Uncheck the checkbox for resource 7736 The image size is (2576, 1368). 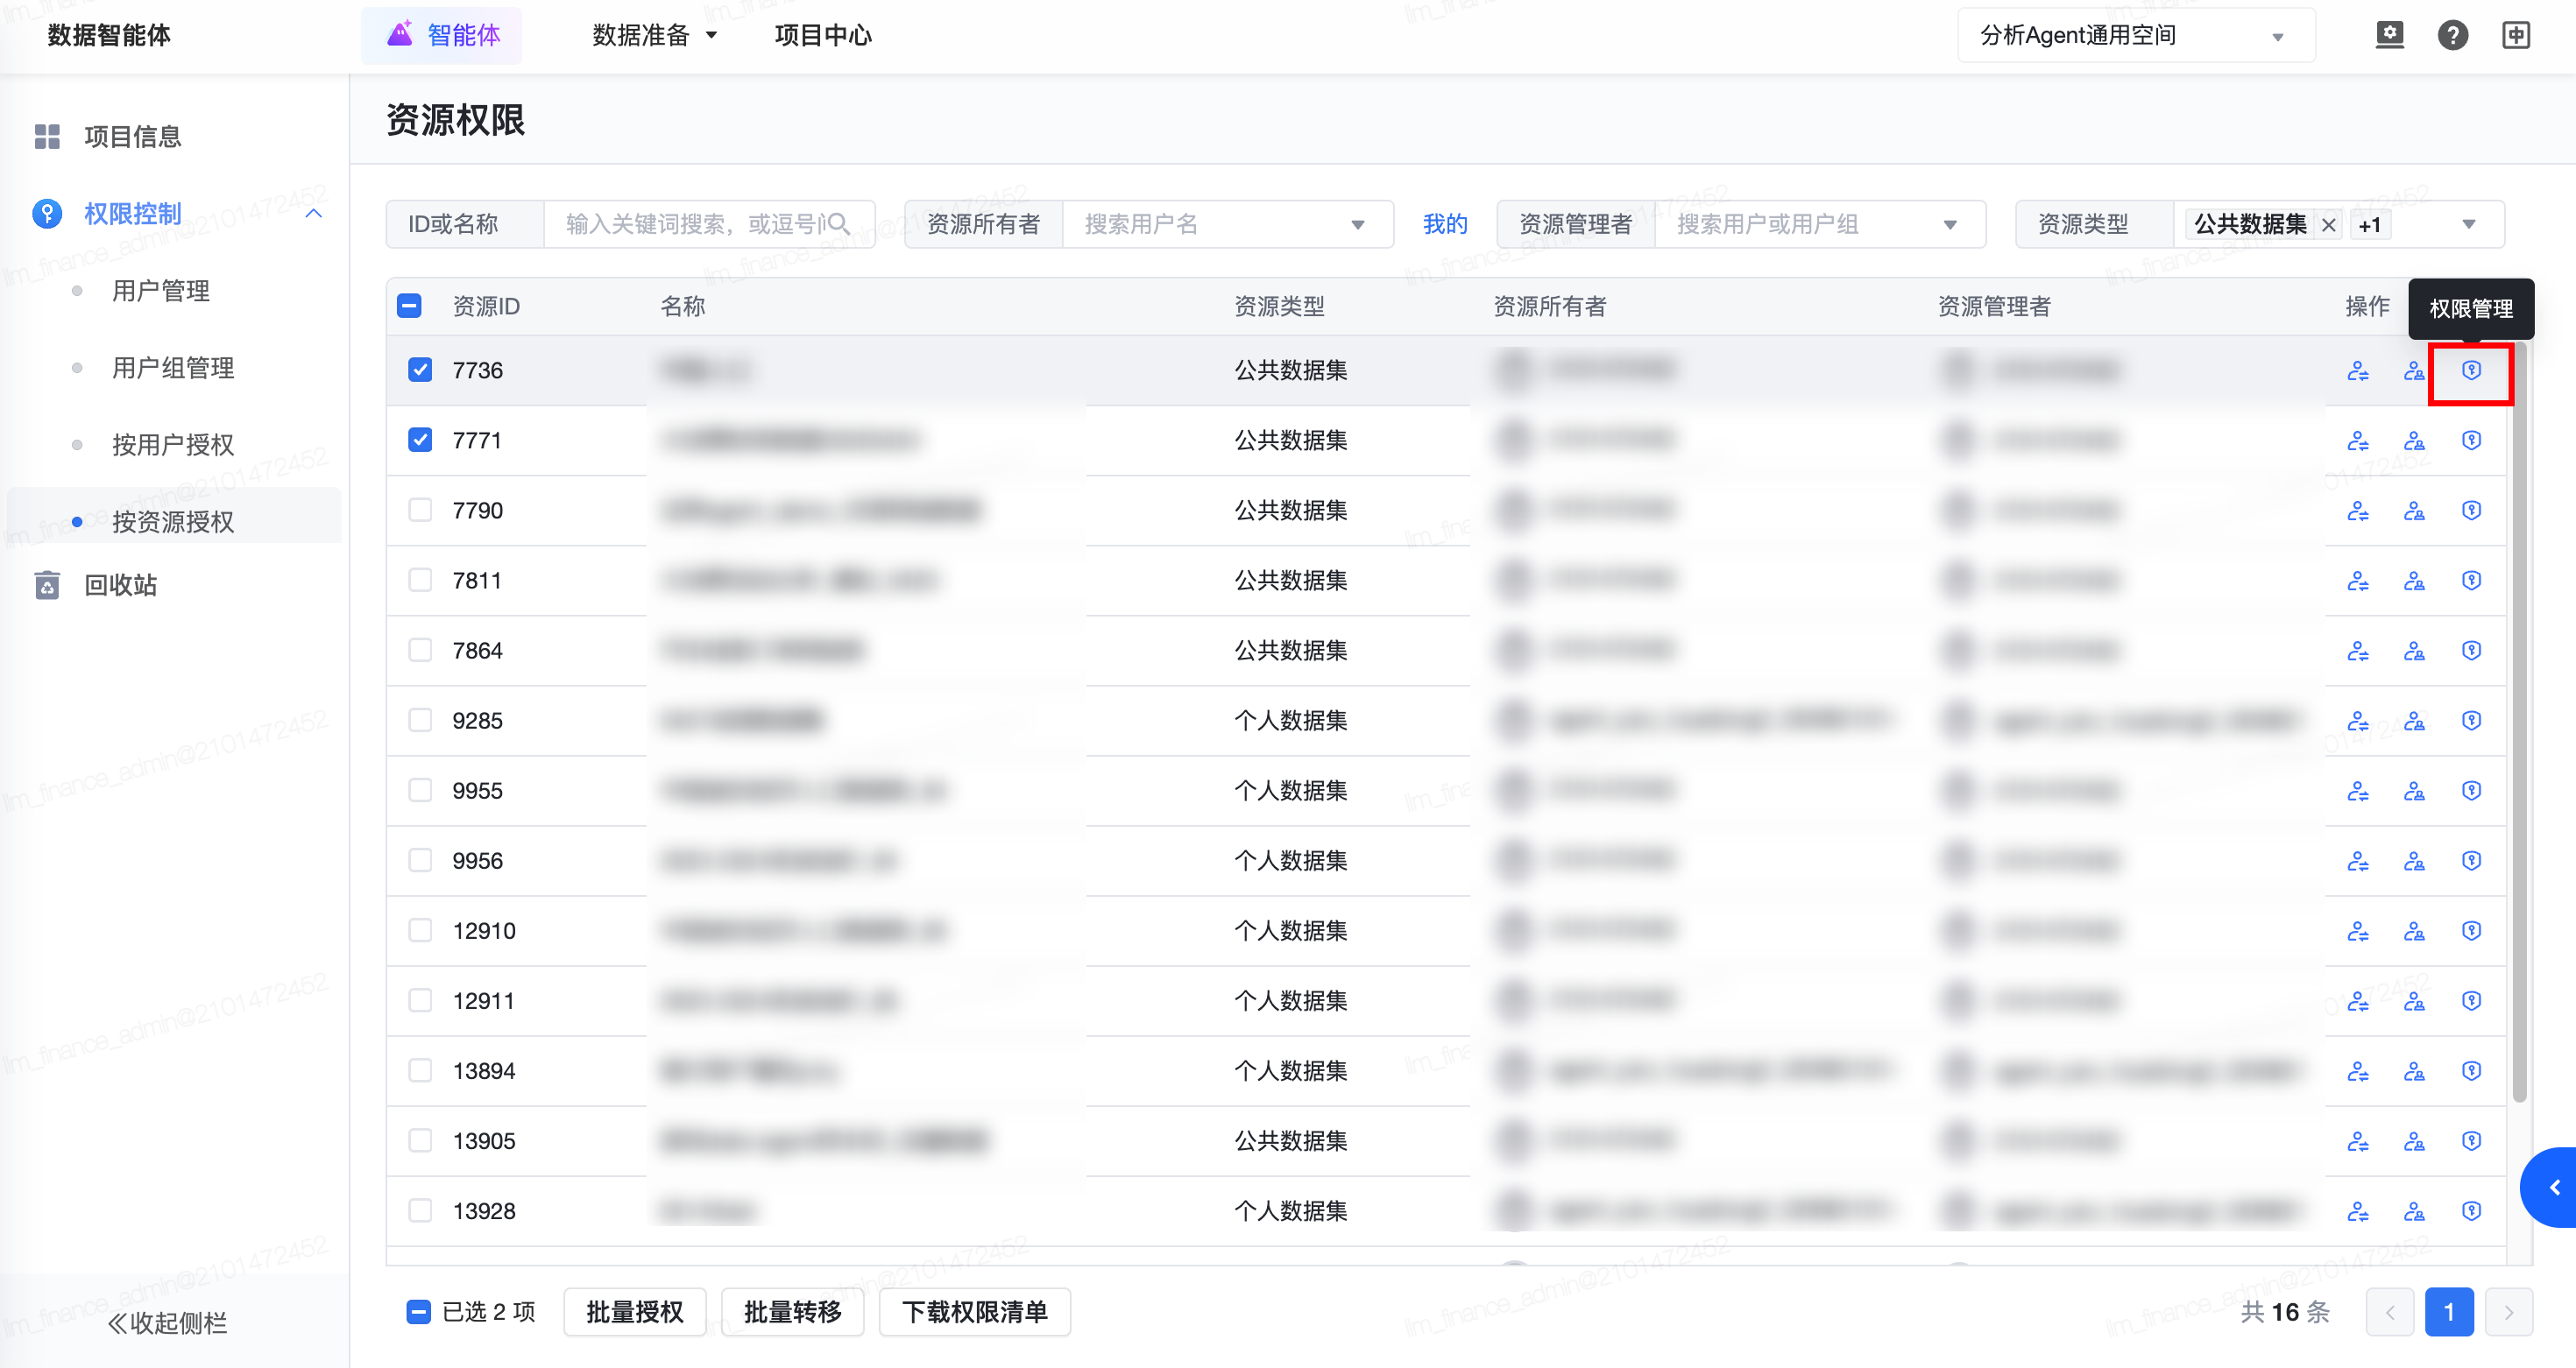click(x=420, y=370)
